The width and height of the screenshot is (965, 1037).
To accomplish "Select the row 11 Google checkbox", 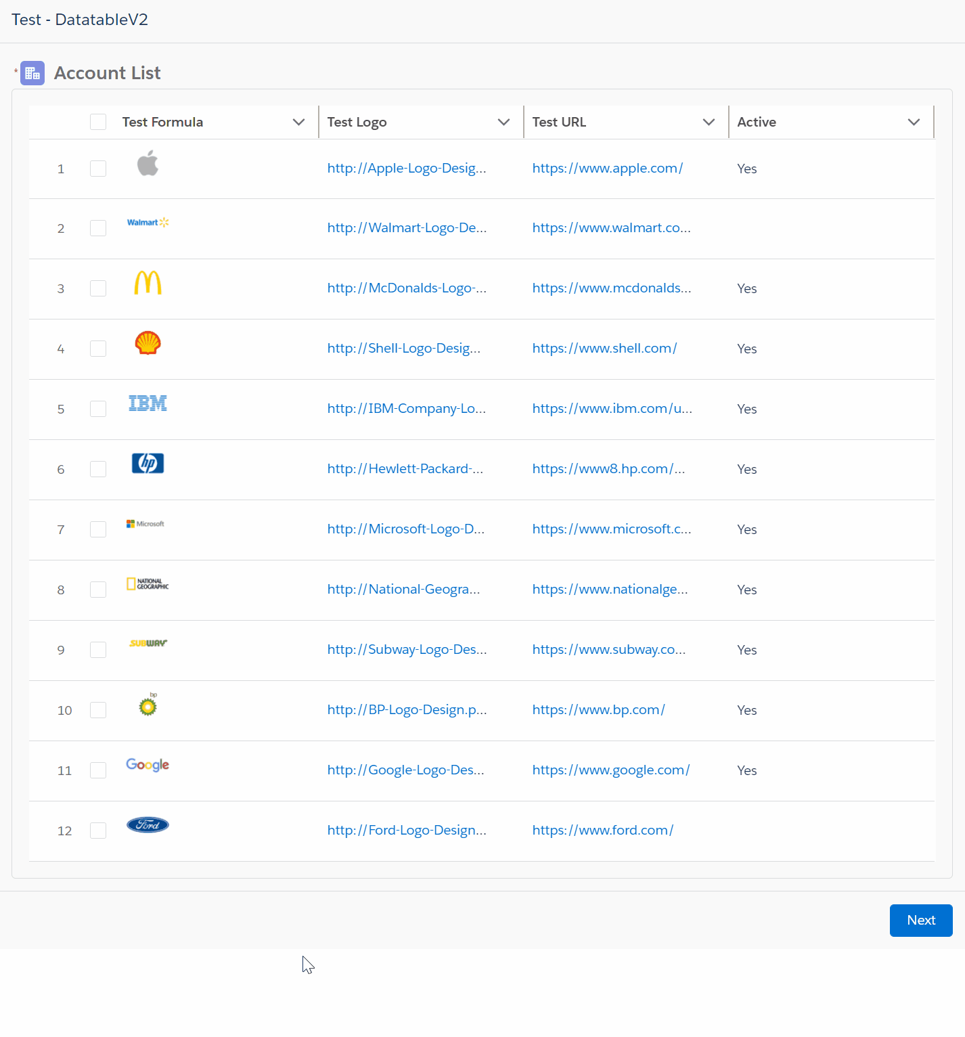I will 98,770.
